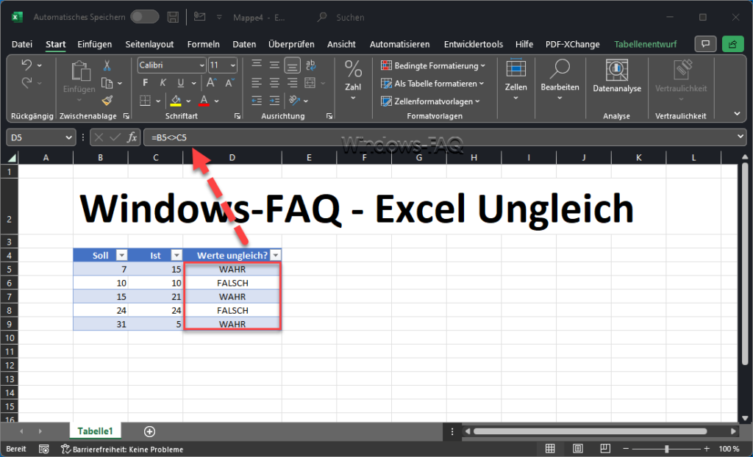
Task: Add new sheet with plus icon
Action: click(x=149, y=431)
